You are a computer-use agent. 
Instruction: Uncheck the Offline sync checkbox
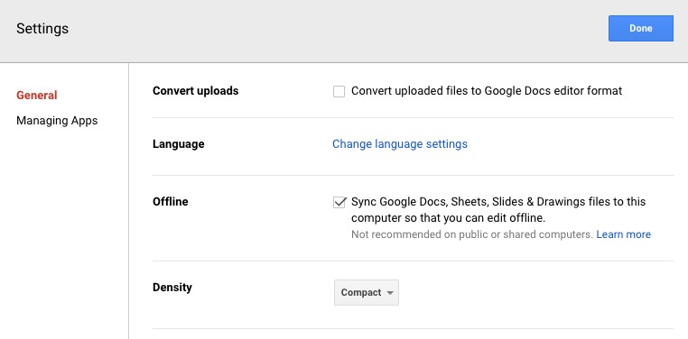(339, 202)
